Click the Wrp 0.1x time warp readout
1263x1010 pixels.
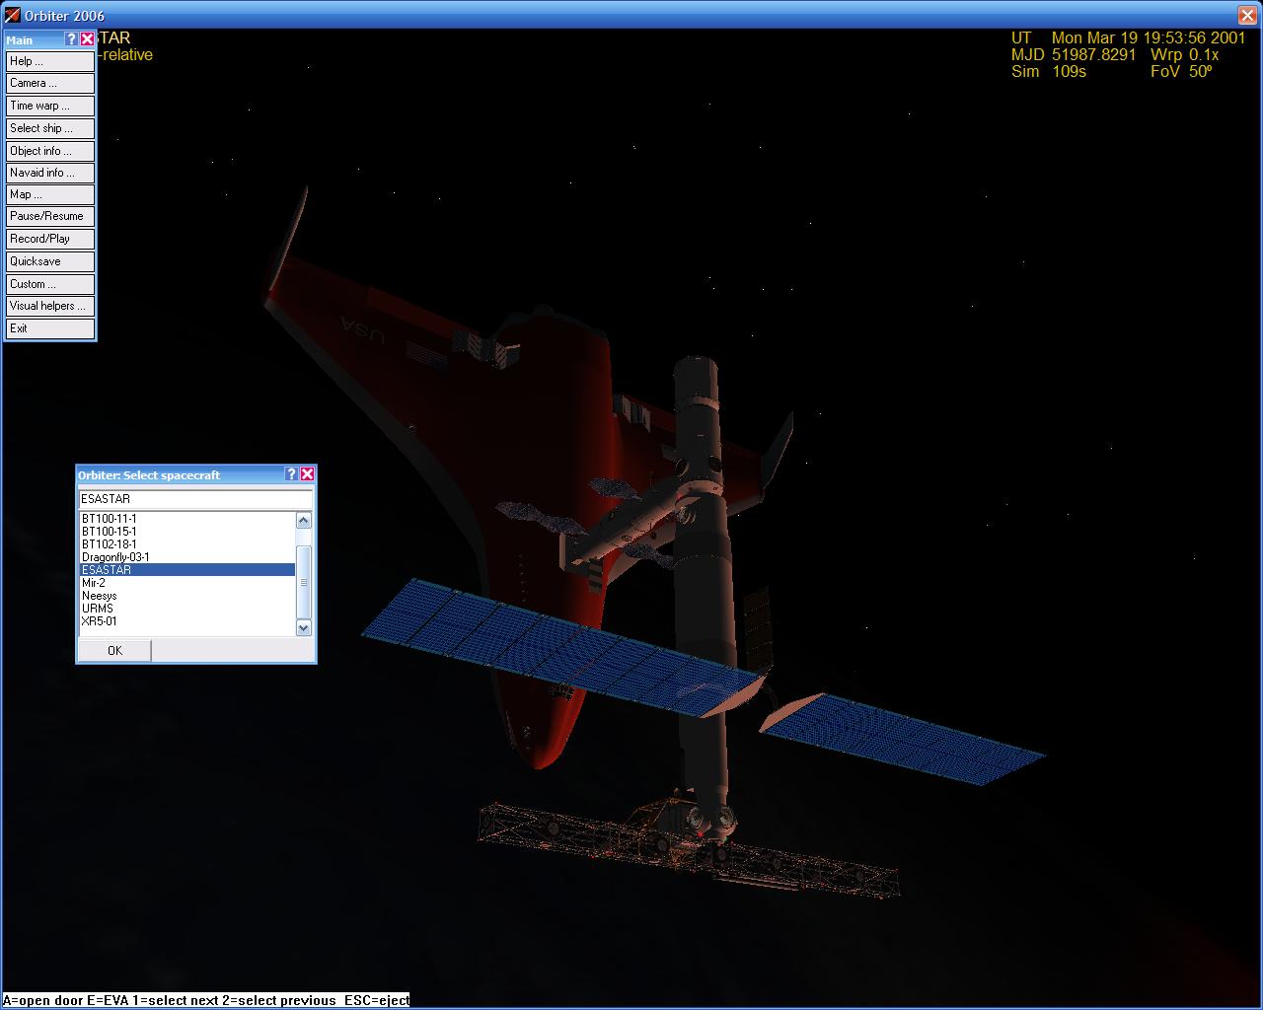click(1184, 55)
